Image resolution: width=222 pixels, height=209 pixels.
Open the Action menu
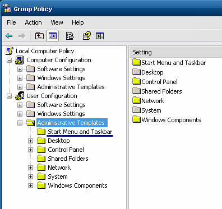[x=33, y=22]
